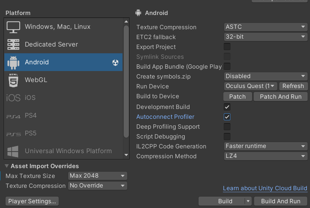The width and height of the screenshot is (310, 208).
Task: Click the Android icon in settings header
Action: (138, 13)
